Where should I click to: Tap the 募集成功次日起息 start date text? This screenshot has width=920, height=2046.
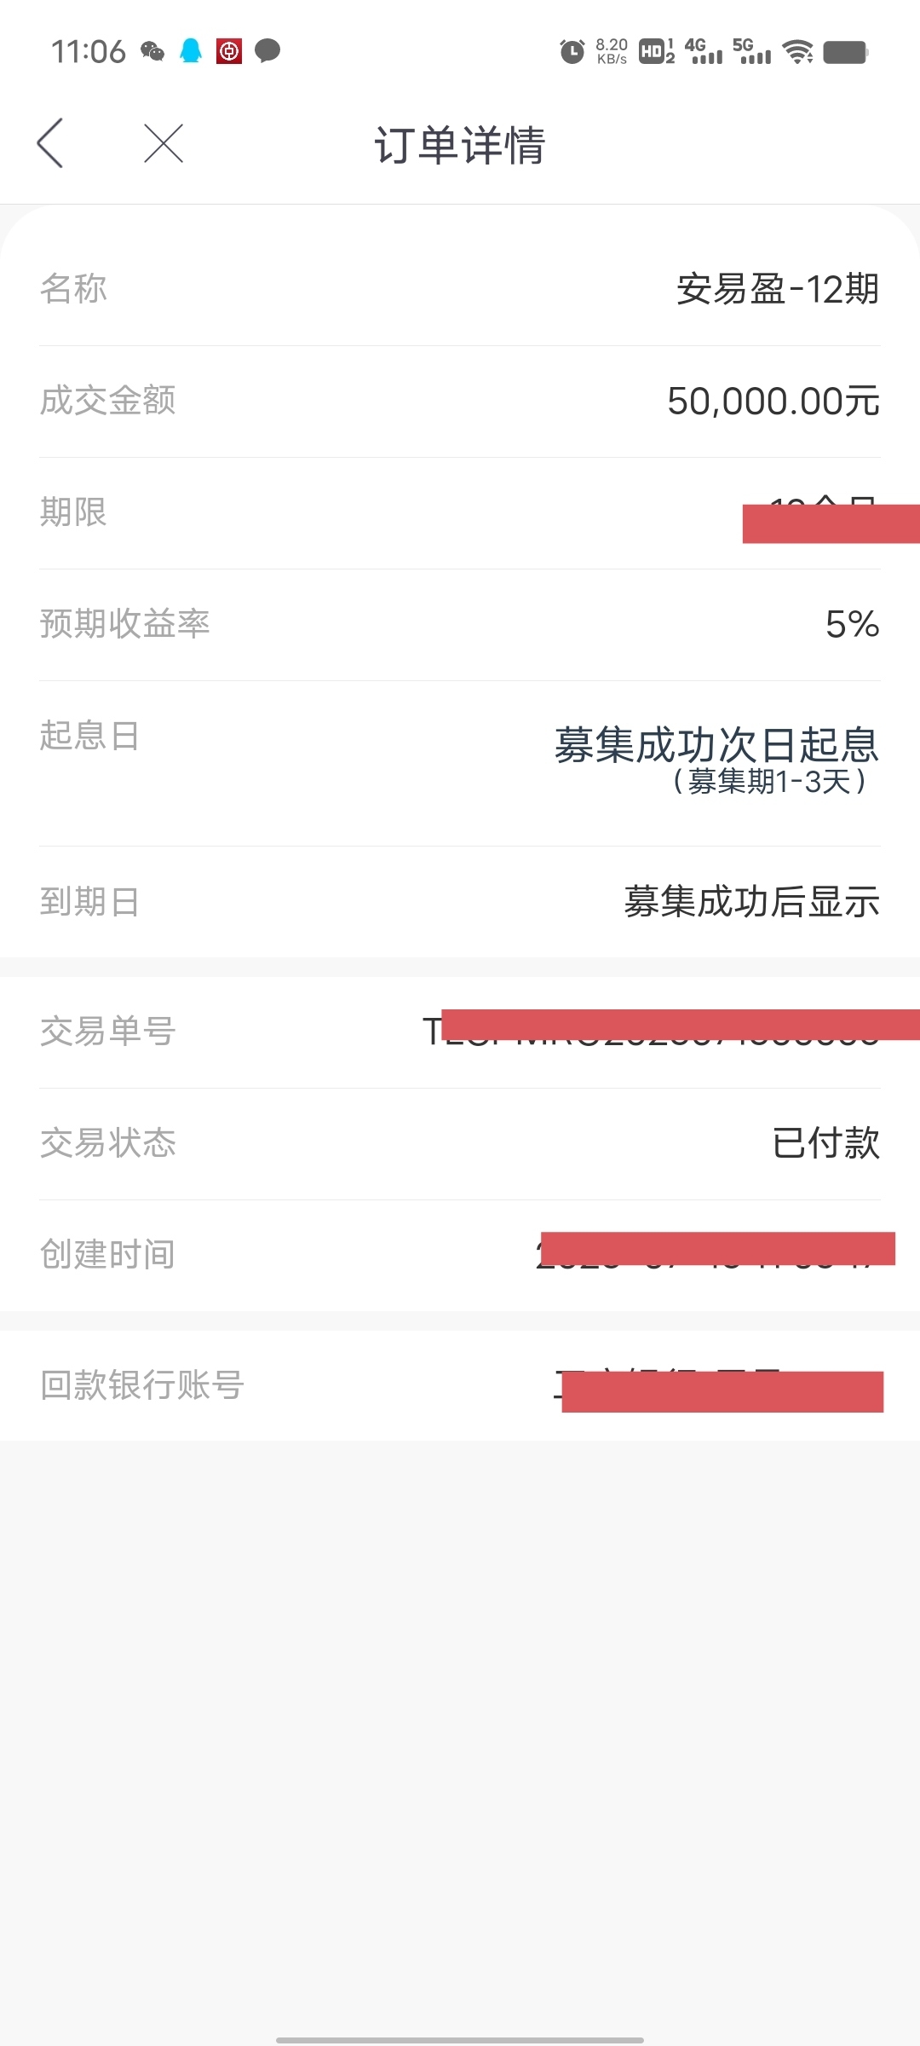click(716, 745)
